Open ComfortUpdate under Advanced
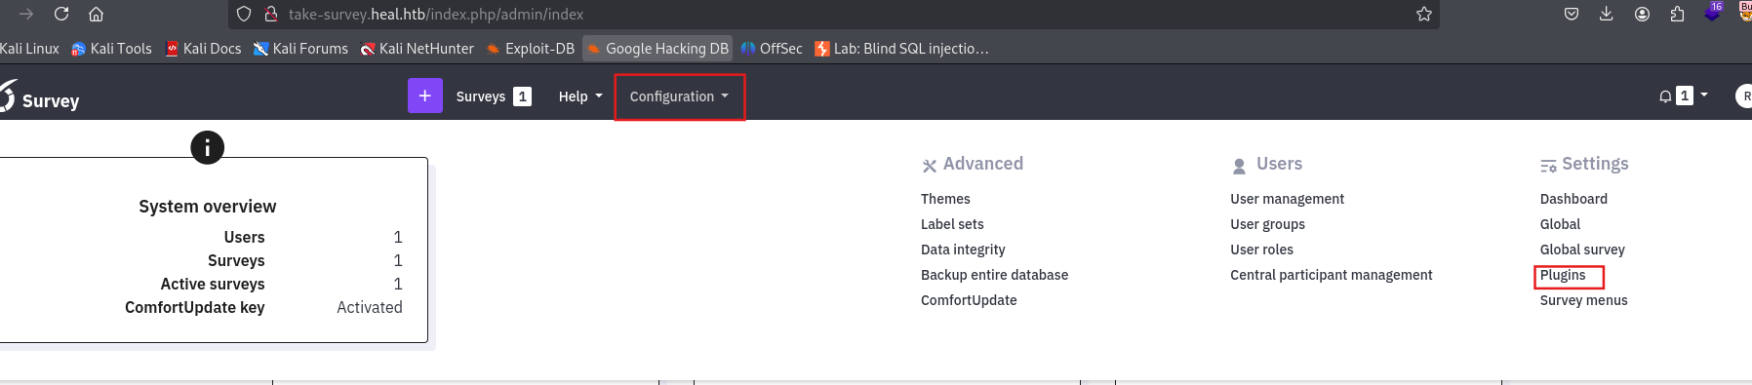1752x385 pixels. click(969, 300)
